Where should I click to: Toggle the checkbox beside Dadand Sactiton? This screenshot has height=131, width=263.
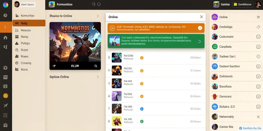click(258, 66)
